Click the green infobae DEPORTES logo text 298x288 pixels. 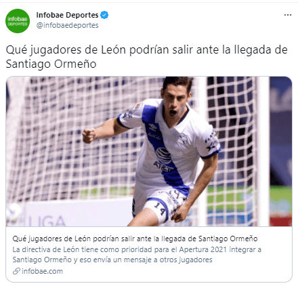coord(18,21)
